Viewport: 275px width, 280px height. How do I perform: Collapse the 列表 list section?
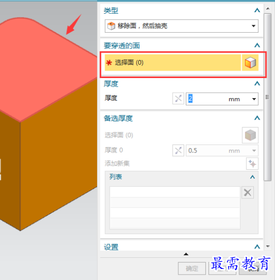click(x=252, y=177)
